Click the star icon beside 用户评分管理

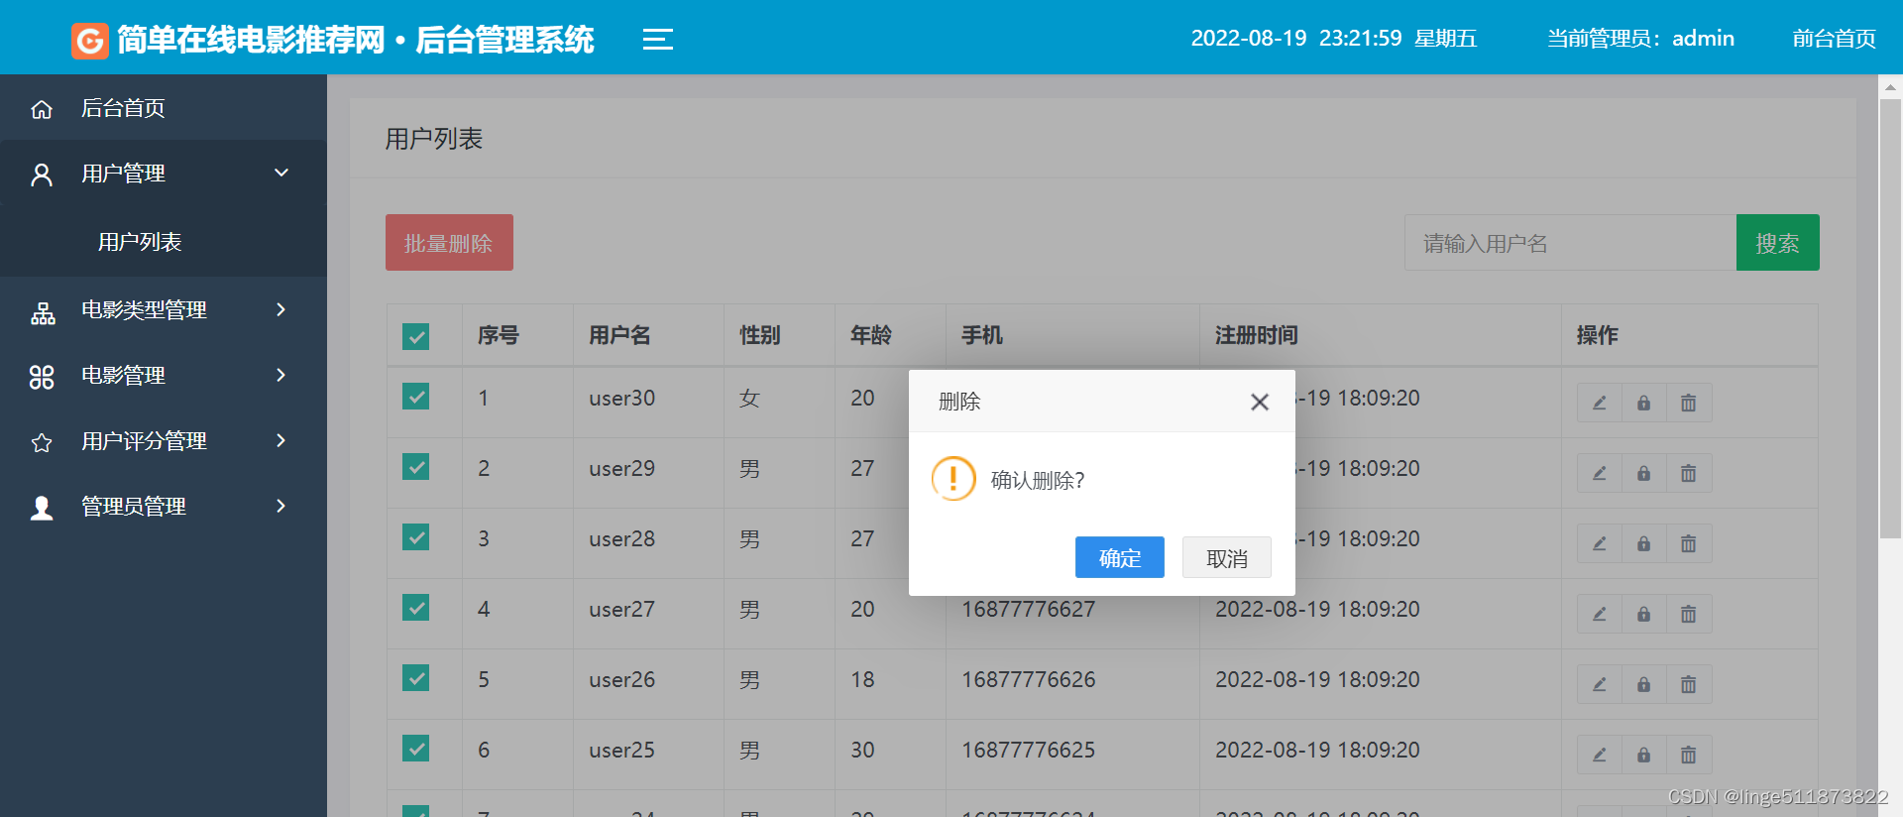[42, 442]
